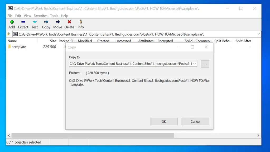Click the Copy to path field
This screenshot has height=152, width=270.
(x=130, y=64)
